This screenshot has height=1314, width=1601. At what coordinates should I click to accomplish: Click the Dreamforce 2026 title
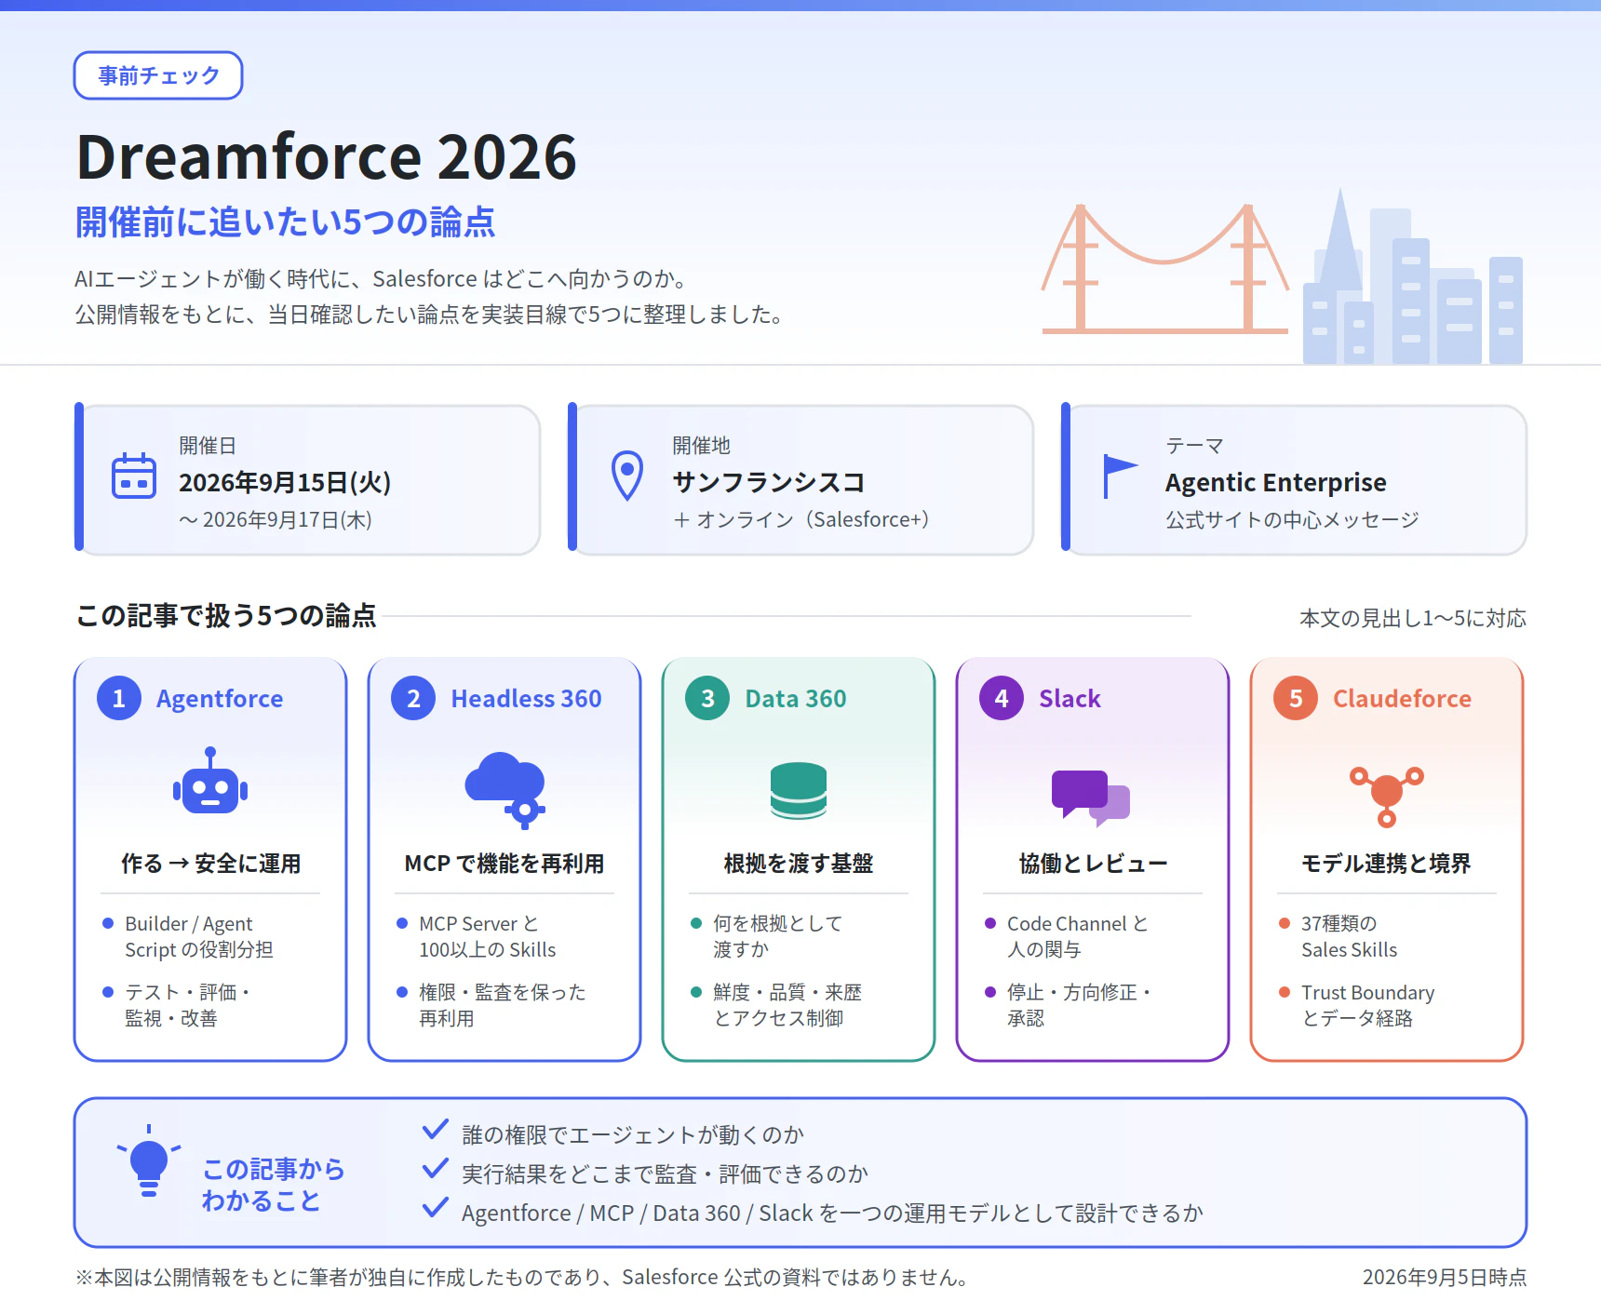pos(327,156)
